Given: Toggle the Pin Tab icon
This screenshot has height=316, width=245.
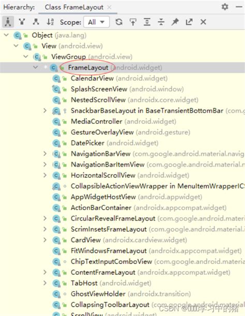Looking at the screenshot, I should [175, 22].
